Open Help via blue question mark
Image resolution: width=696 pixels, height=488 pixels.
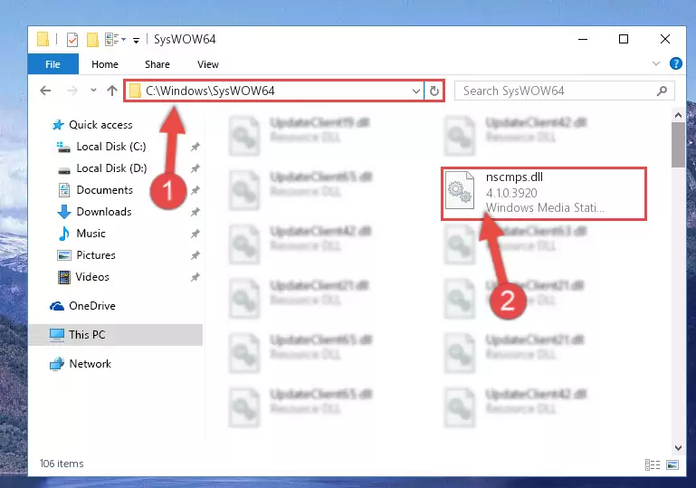[x=675, y=64]
